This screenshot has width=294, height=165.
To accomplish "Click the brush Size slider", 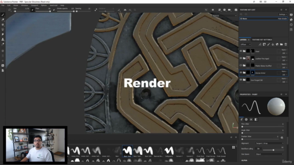I will [x=22, y=11].
